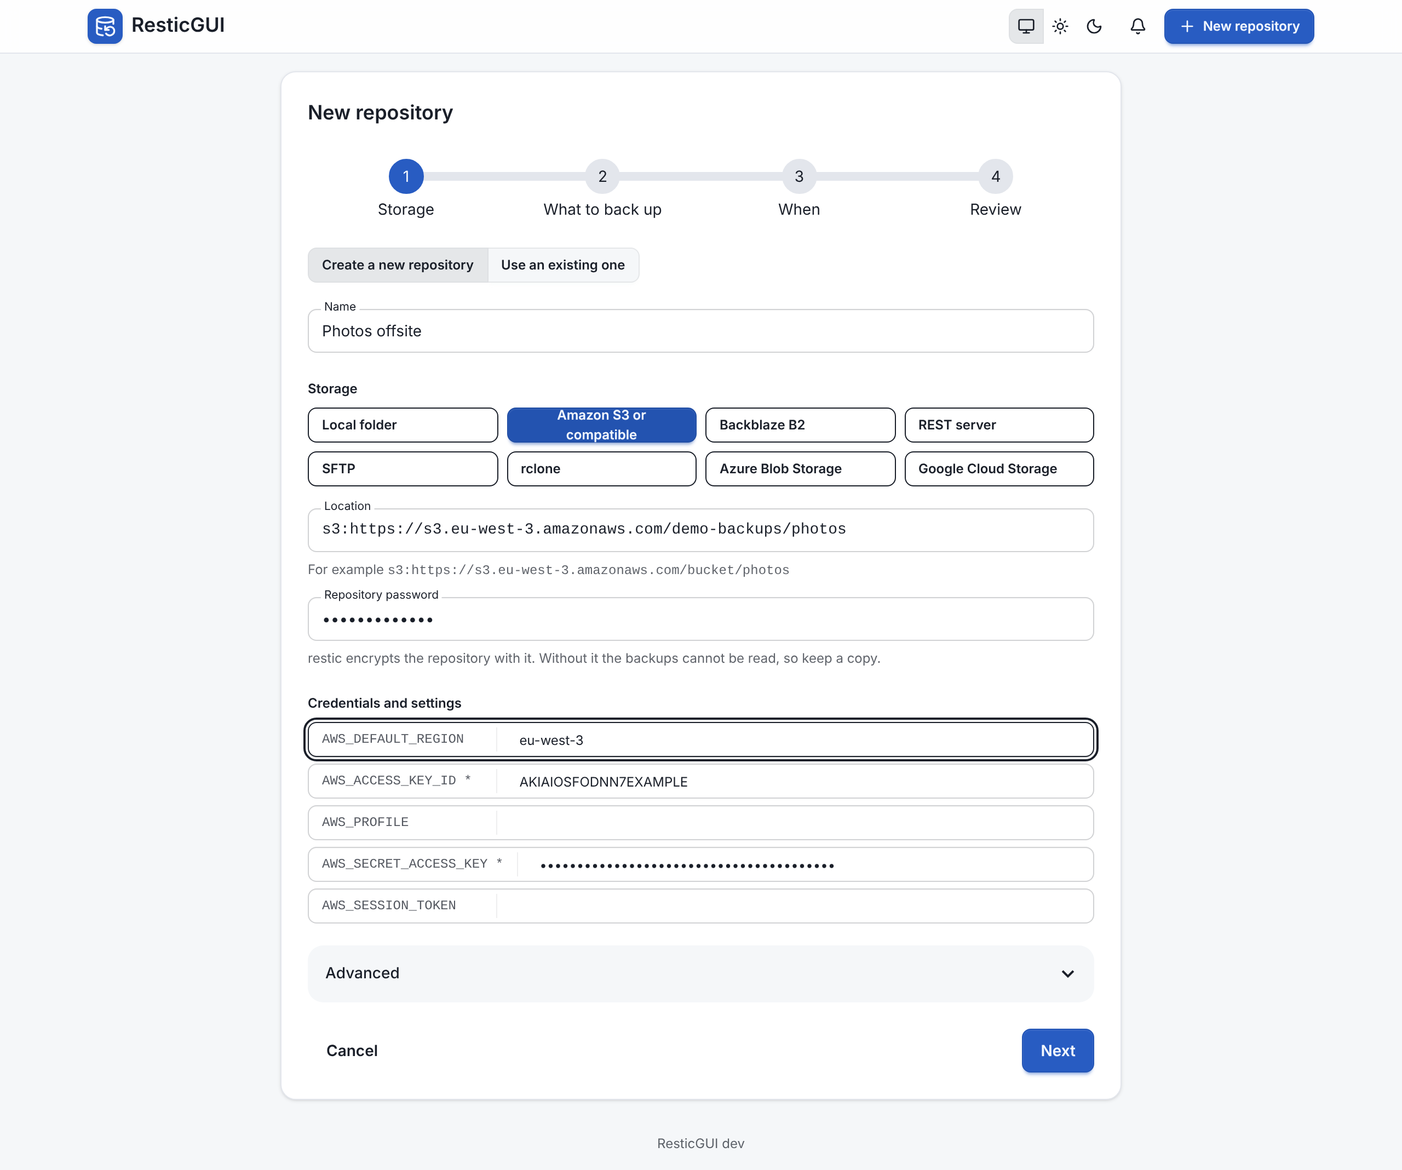Click the Cancel button
This screenshot has width=1402, height=1170.
coord(352,1051)
